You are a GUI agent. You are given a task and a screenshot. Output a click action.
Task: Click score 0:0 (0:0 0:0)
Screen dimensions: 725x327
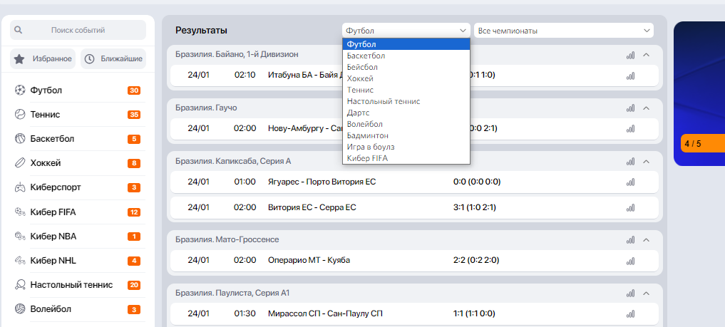click(x=477, y=182)
